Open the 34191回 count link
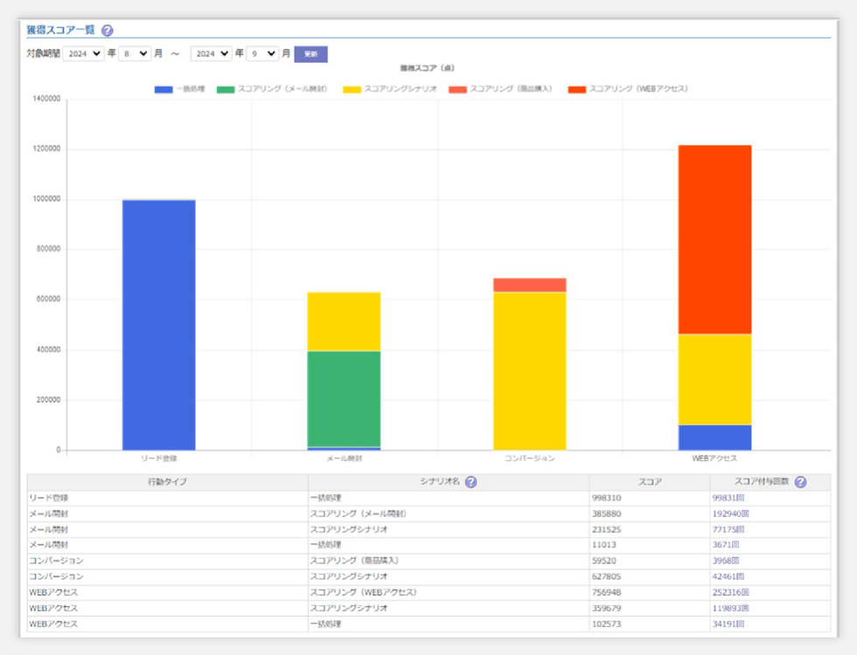857x655 pixels. (728, 624)
